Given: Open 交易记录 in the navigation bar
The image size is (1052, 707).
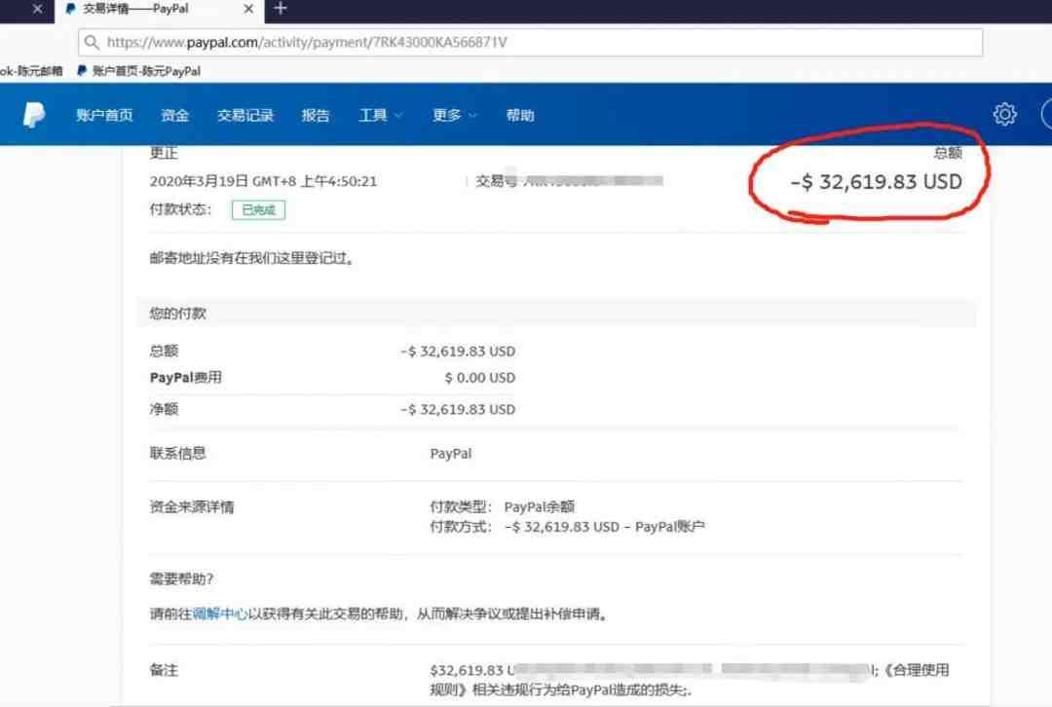Looking at the screenshot, I should [244, 115].
